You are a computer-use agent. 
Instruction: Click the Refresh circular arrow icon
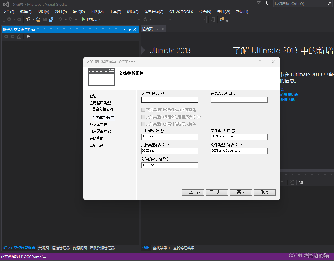pyautogui.click(x=145, y=20)
